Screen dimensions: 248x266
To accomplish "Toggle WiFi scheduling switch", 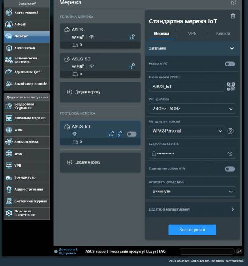I will pyautogui.click(x=230, y=169).
